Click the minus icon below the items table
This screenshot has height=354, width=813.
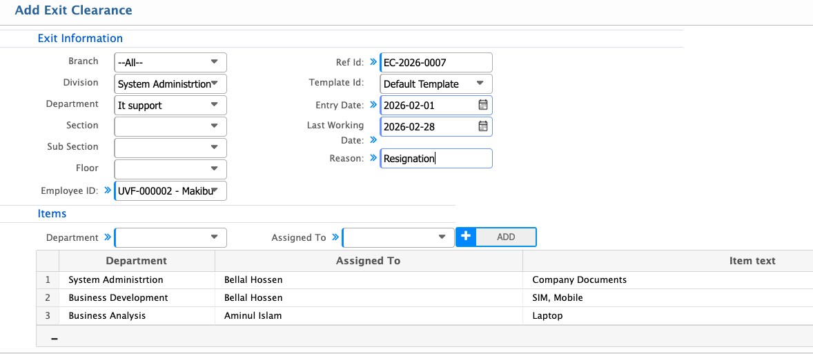(55, 338)
